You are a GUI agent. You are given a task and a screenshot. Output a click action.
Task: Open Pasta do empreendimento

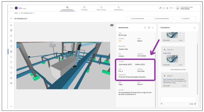(x=161, y=18)
